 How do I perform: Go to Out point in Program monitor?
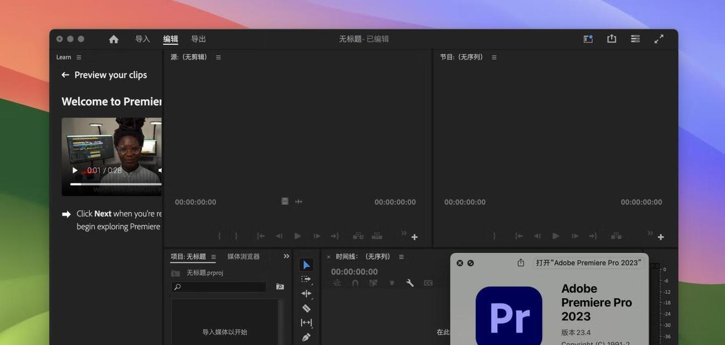point(593,236)
